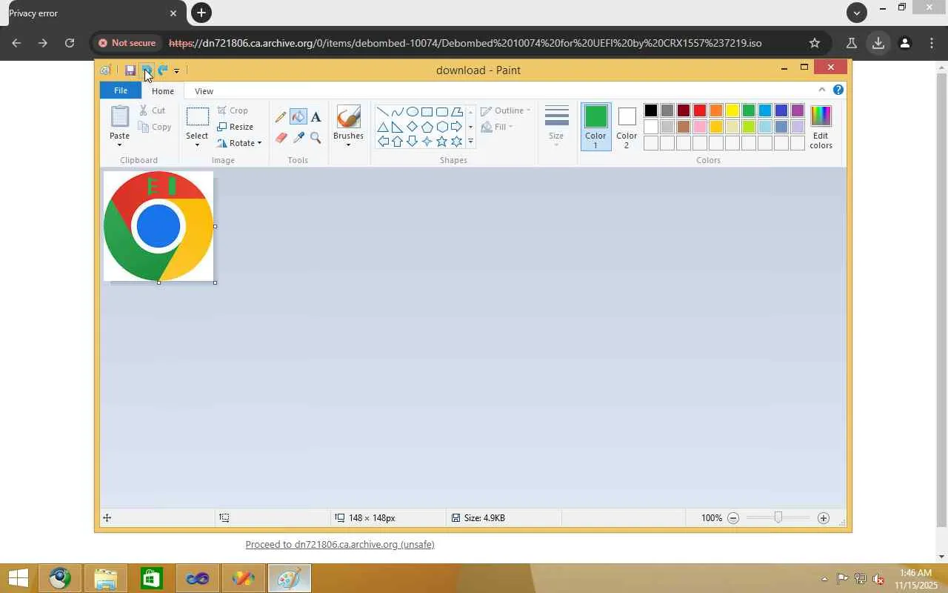Redo the last undone action in Paint
948x593 pixels.
pyautogui.click(x=162, y=70)
